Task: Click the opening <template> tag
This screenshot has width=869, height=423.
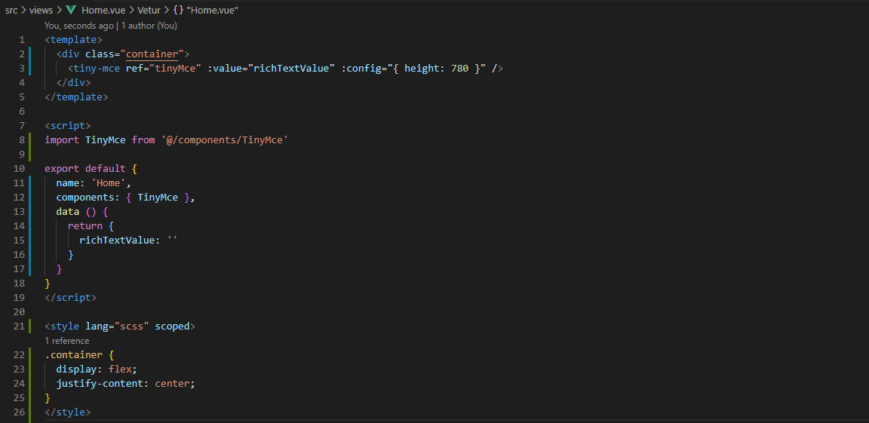Action: tap(74, 39)
